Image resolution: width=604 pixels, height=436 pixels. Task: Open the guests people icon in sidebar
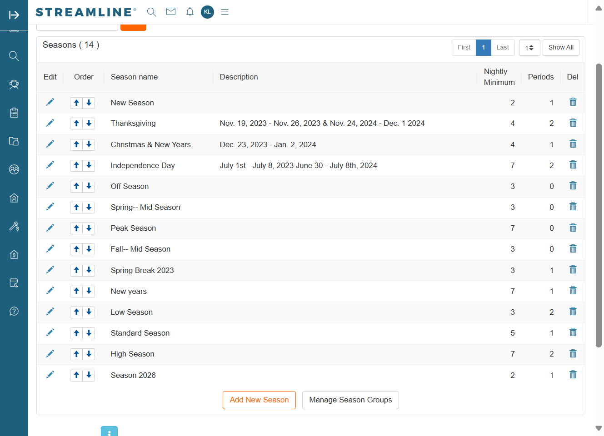click(14, 169)
